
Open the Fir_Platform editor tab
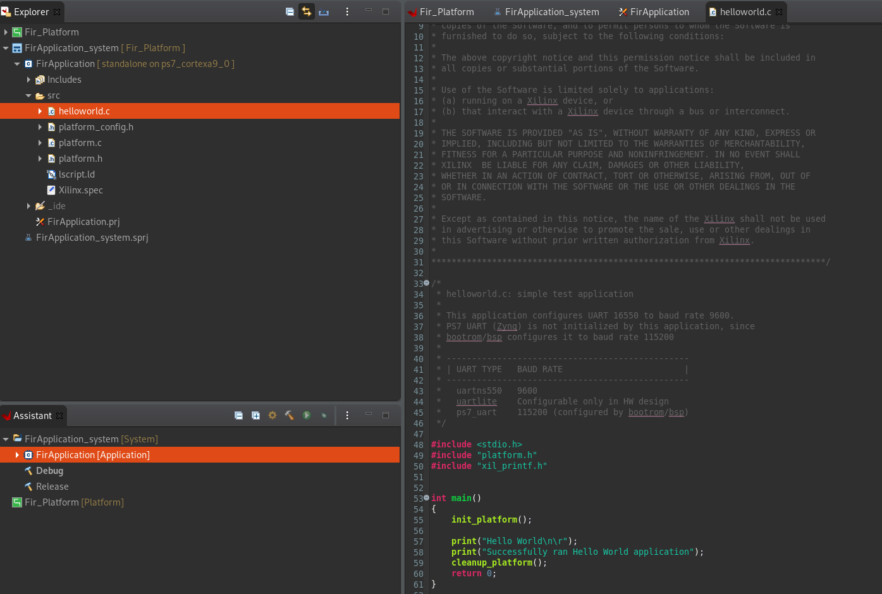(x=441, y=11)
